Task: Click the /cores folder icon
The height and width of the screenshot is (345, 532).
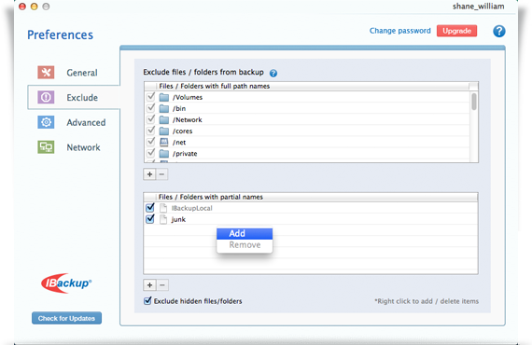Action: (164, 131)
